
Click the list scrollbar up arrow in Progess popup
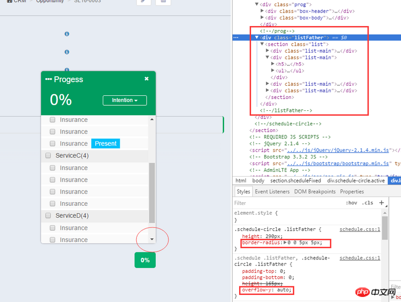coord(152,119)
